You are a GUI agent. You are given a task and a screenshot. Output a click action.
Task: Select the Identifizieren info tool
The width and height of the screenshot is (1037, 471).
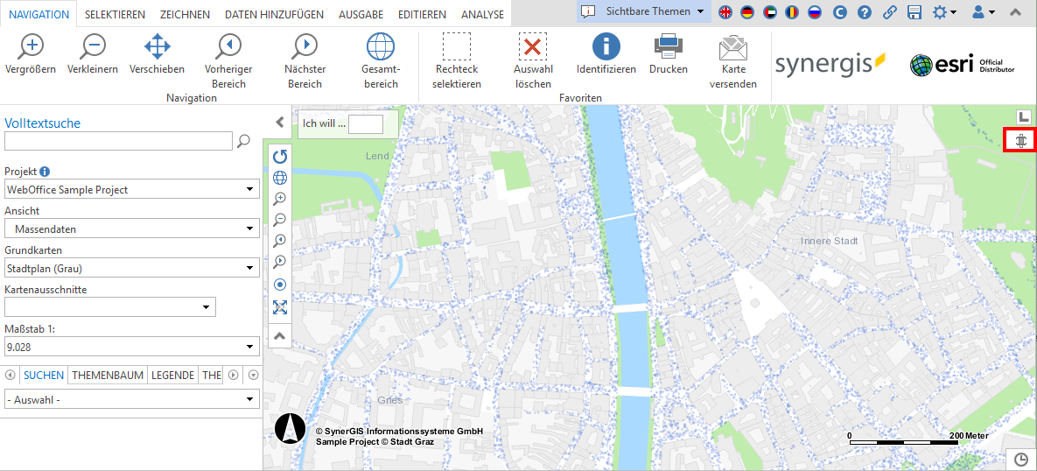606,46
